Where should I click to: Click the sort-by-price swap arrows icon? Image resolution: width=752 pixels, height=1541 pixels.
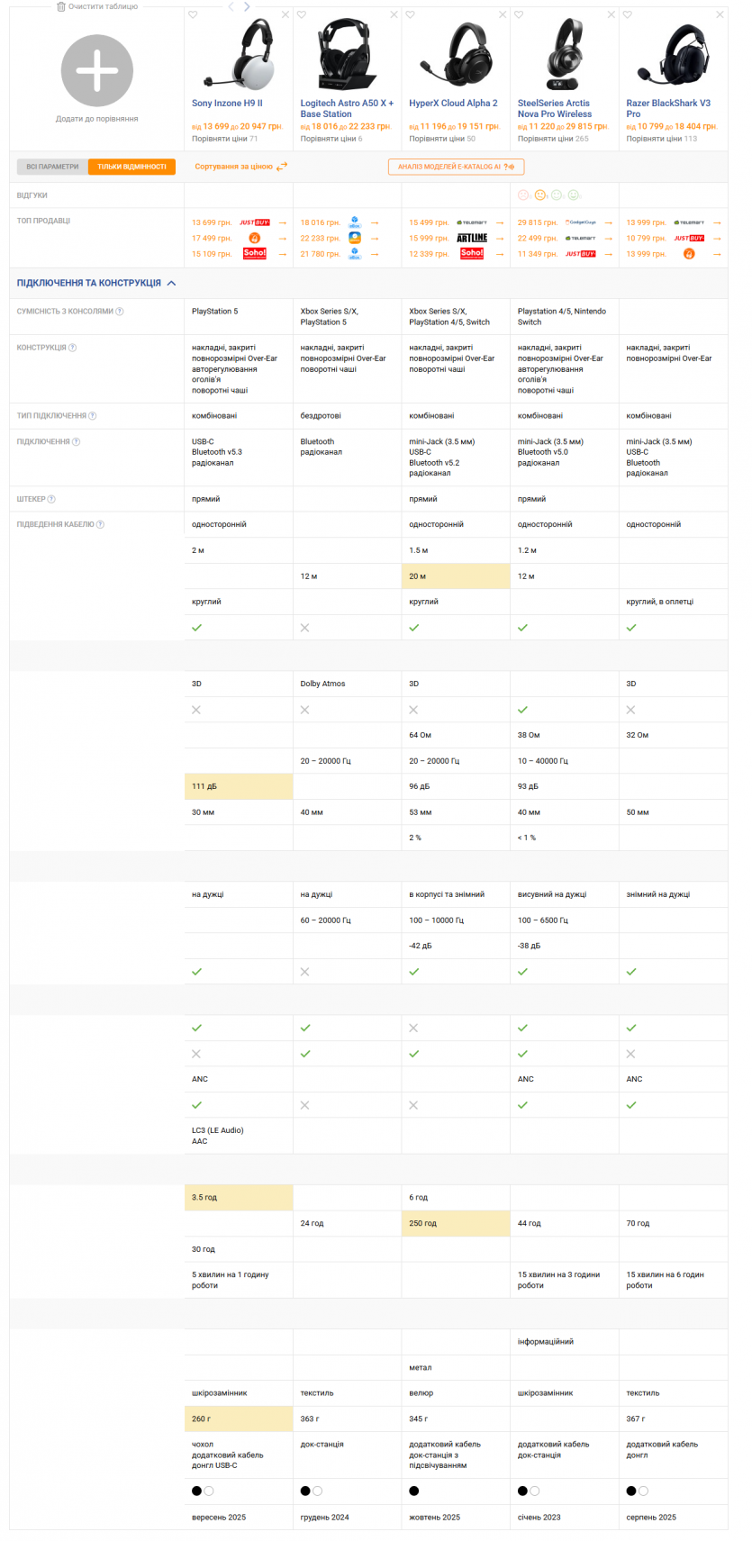coord(282,167)
